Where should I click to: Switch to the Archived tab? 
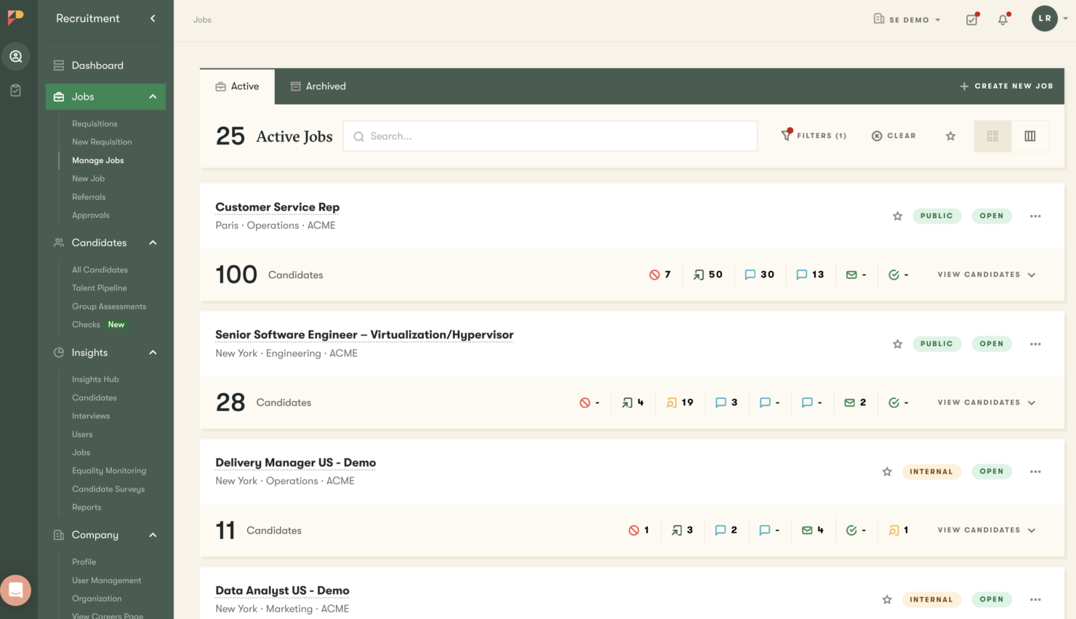coord(318,86)
